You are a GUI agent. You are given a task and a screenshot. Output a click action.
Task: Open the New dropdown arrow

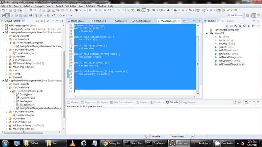[7, 10]
